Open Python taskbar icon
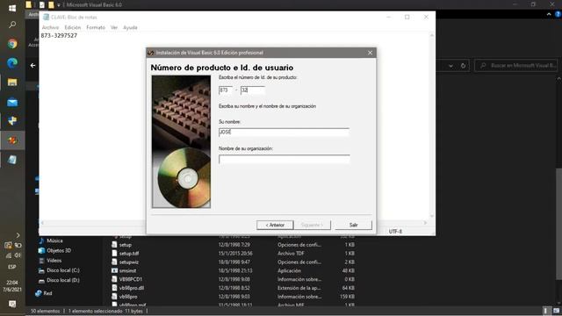This screenshot has width=562, height=316. coord(12,121)
